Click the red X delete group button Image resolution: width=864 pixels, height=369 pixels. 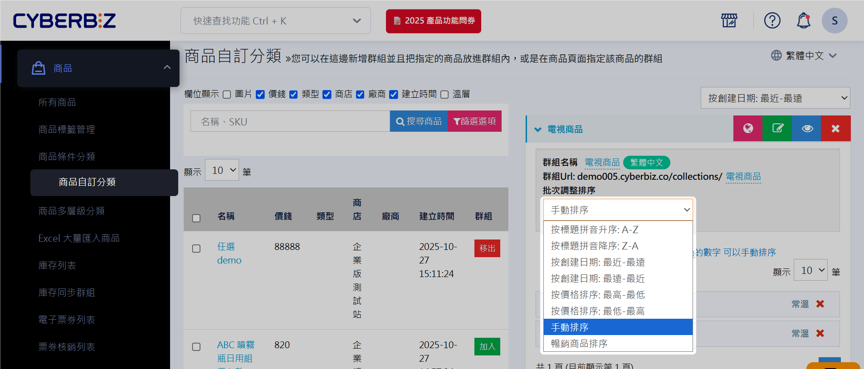pyautogui.click(x=835, y=129)
